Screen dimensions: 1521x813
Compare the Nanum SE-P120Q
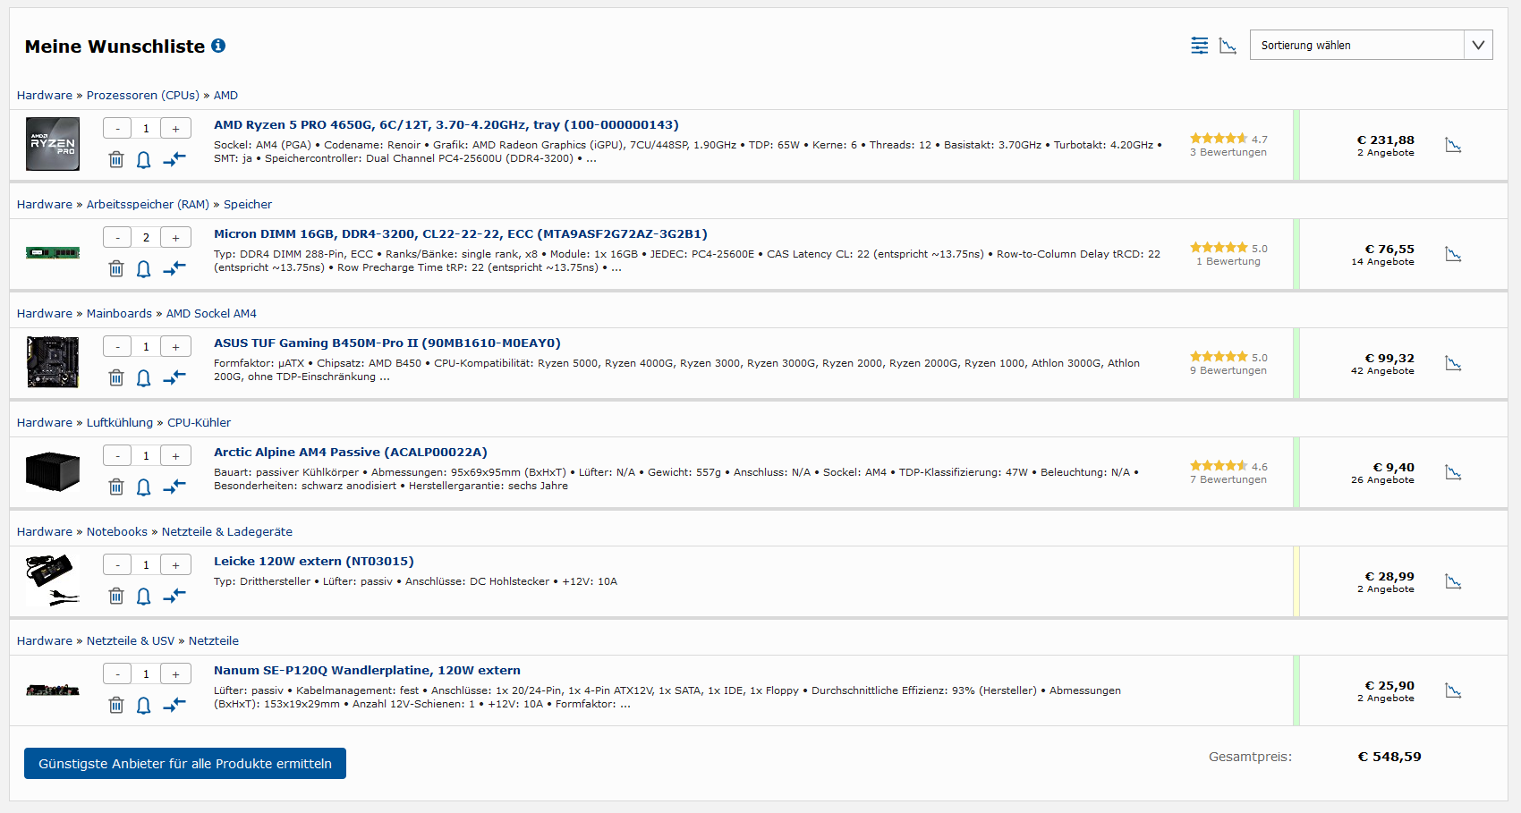tap(174, 705)
